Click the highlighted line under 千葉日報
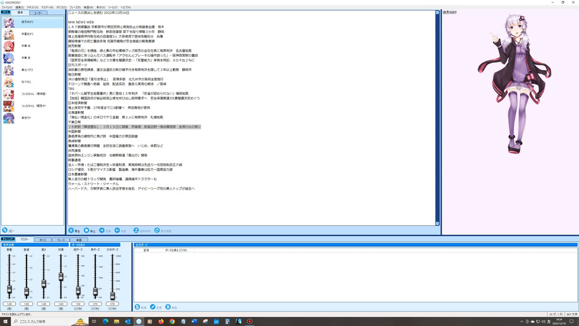The height and width of the screenshot is (326, 579). click(134, 127)
